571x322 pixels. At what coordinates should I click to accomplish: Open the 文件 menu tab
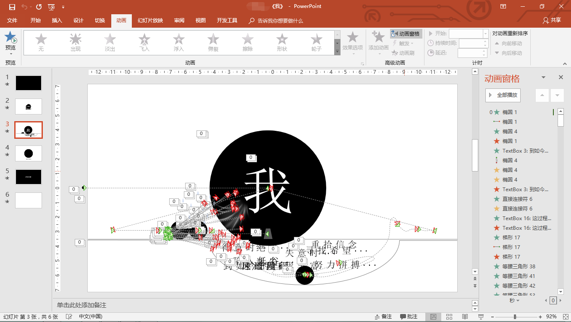pos(12,21)
